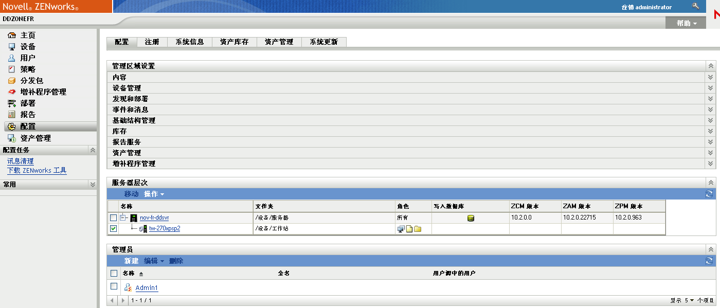Expand the 内容 section chevron

click(x=711, y=77)
